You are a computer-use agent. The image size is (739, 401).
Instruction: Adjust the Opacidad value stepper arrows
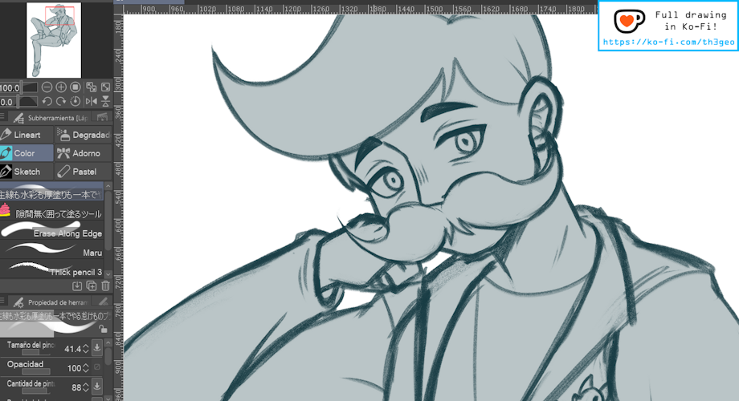[86, 368]
